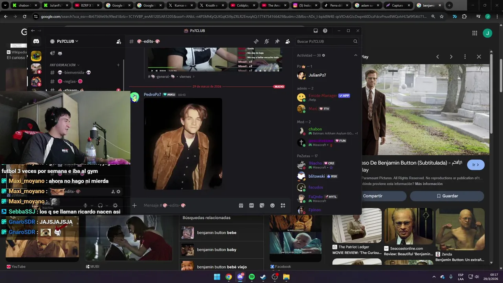Switch to adam sandler browser tab
Screen dimensions: 503x283
point(366,6)
